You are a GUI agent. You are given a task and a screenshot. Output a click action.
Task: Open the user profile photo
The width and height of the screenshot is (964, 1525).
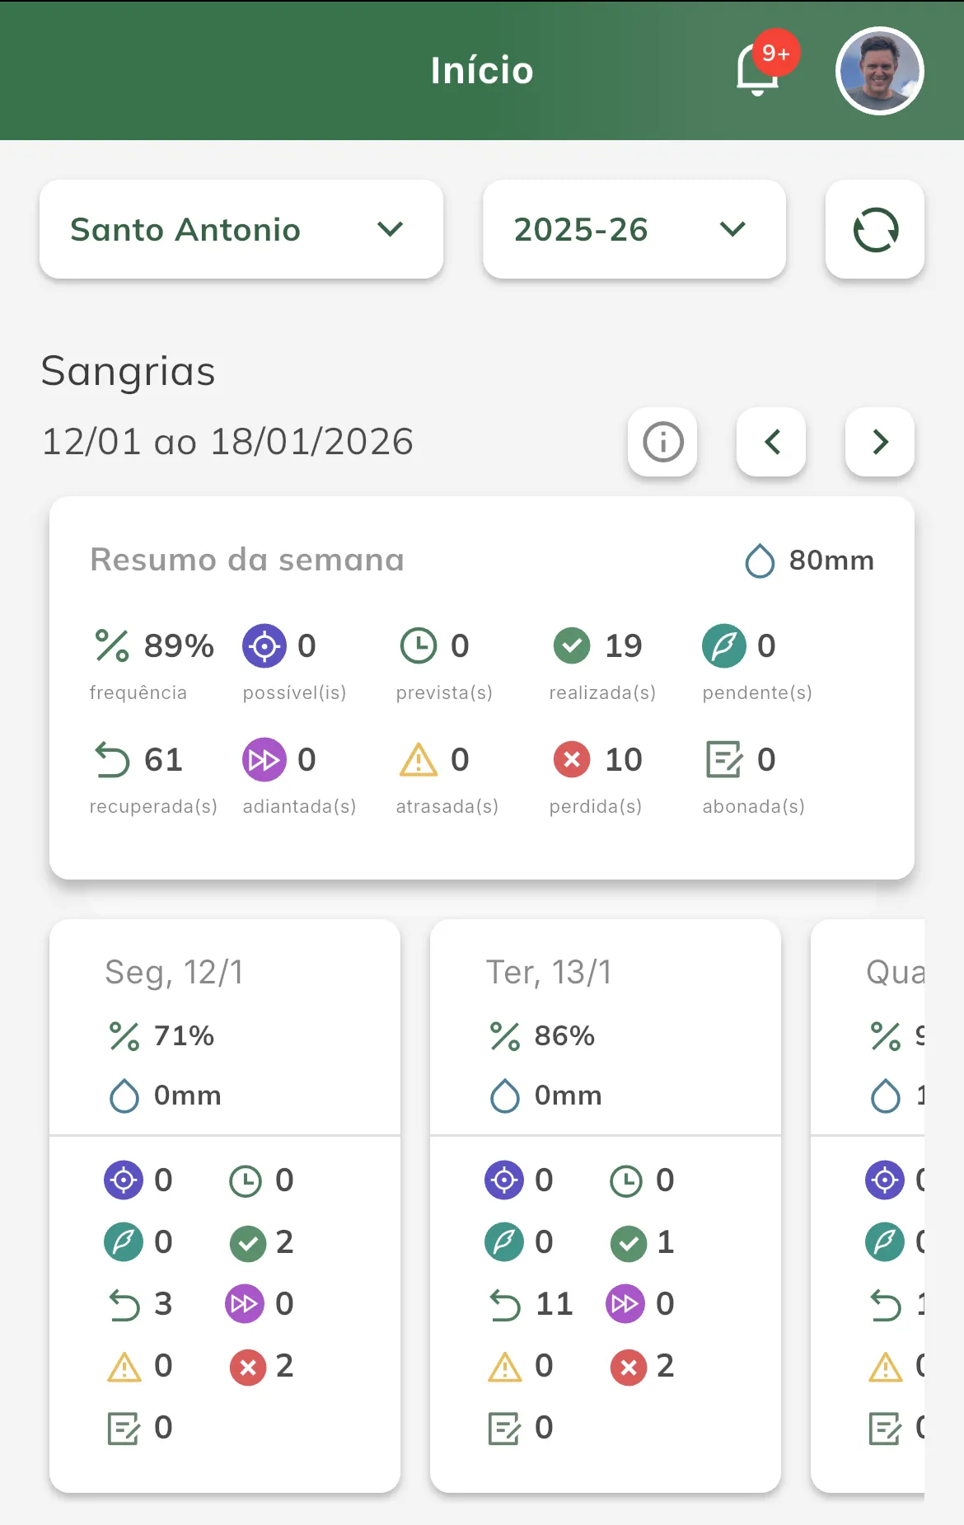point(879,71)
